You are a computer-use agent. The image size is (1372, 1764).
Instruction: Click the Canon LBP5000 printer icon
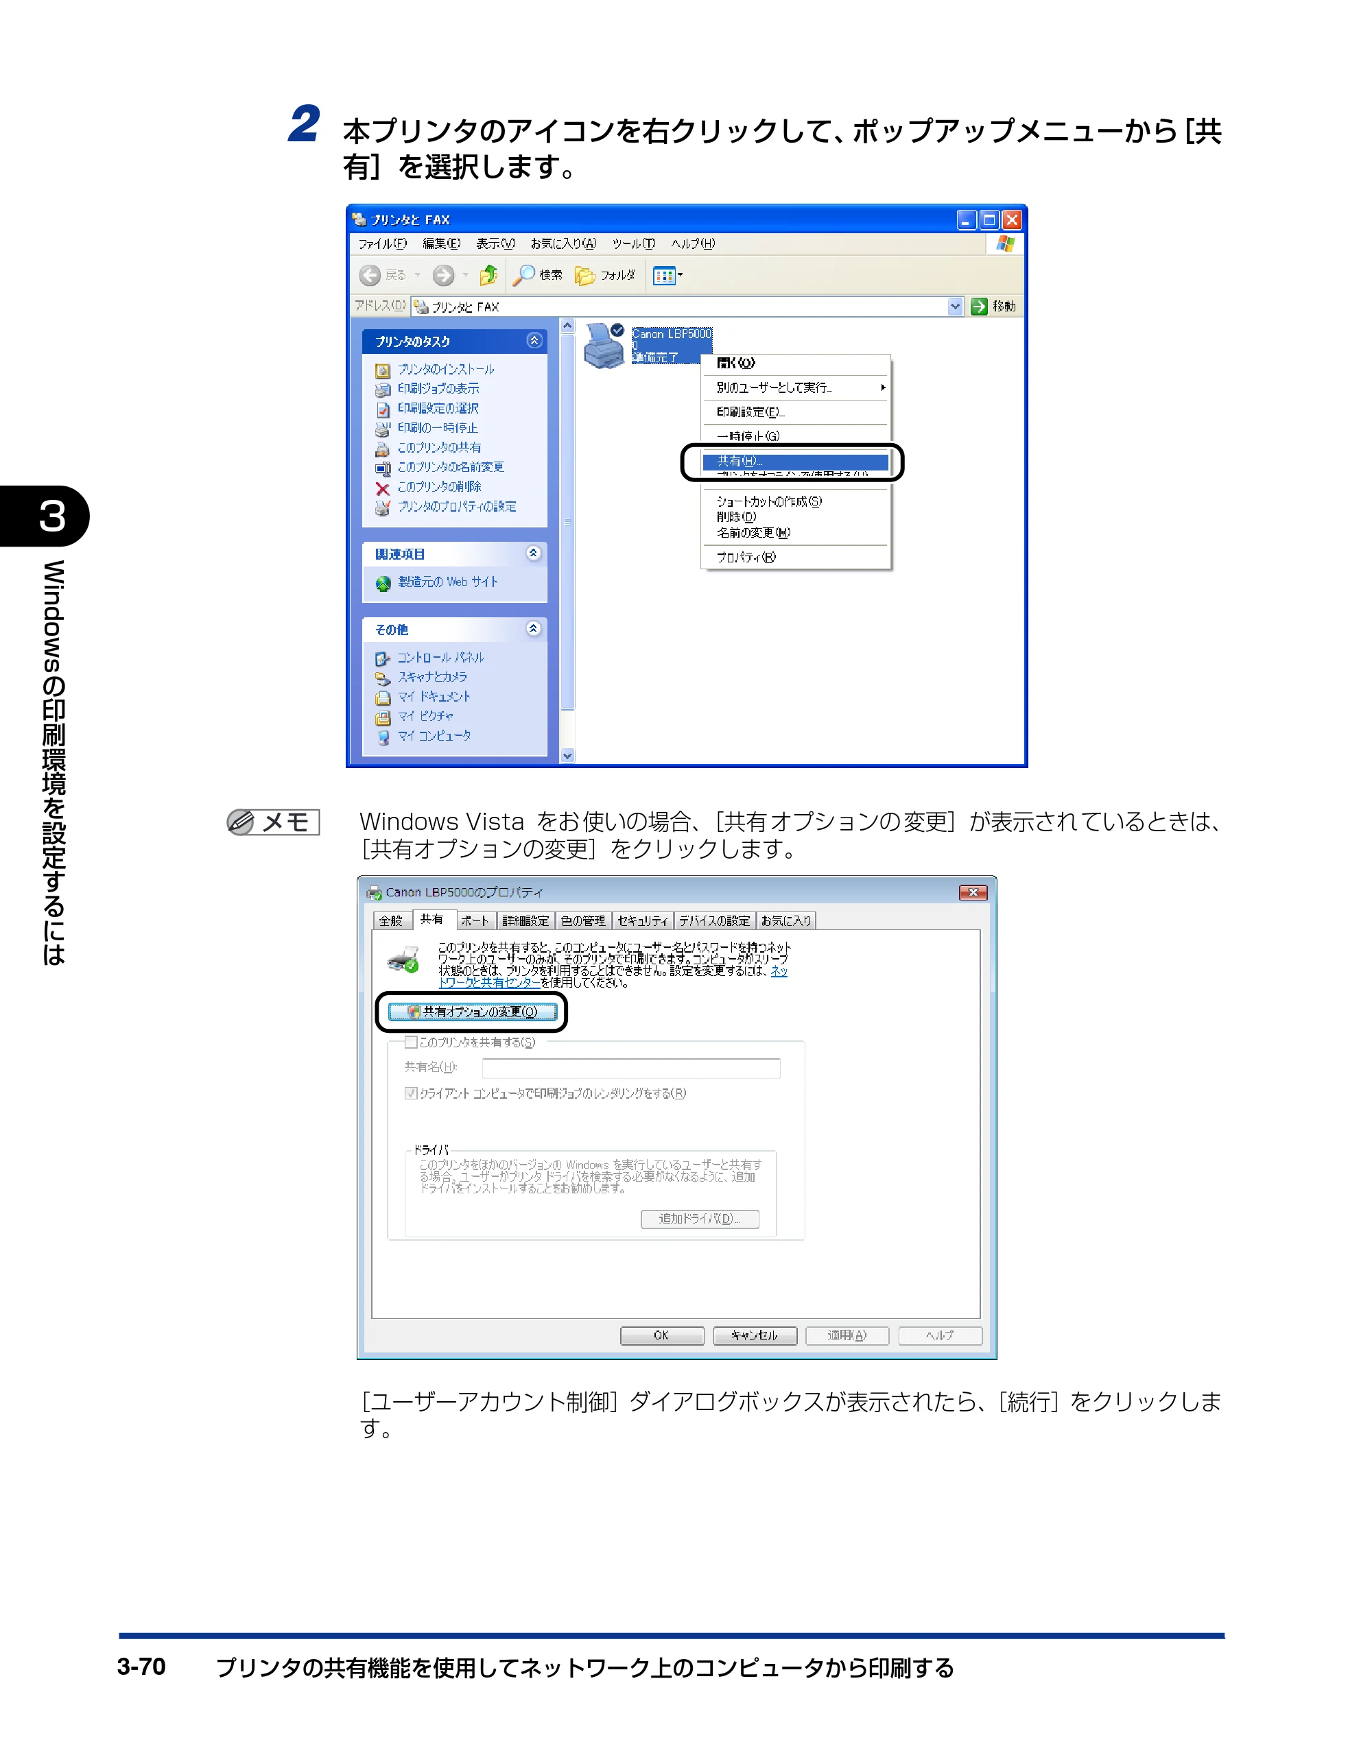[x=605, y=345]
